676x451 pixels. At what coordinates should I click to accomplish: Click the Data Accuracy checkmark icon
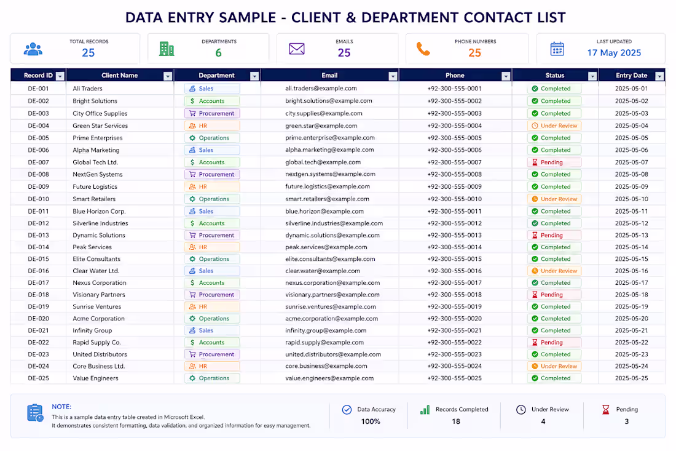pos(347,410)
